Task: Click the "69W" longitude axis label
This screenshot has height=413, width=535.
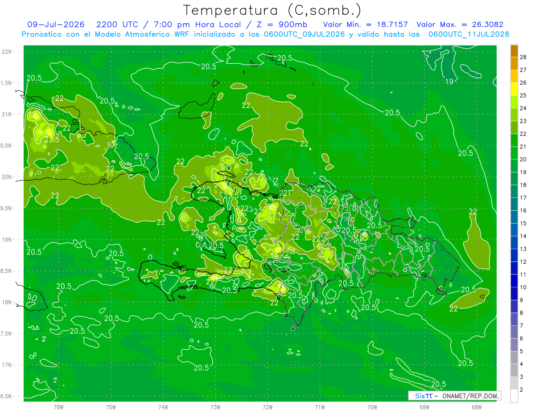Action: click(x=424, y=407)
